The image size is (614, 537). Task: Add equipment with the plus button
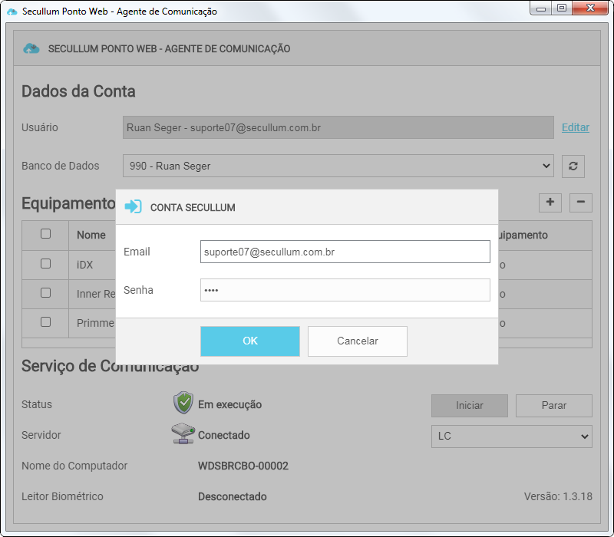(550, 203)
